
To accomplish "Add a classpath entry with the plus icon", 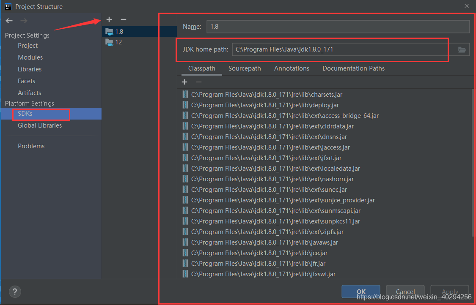I will click(184, 82).
